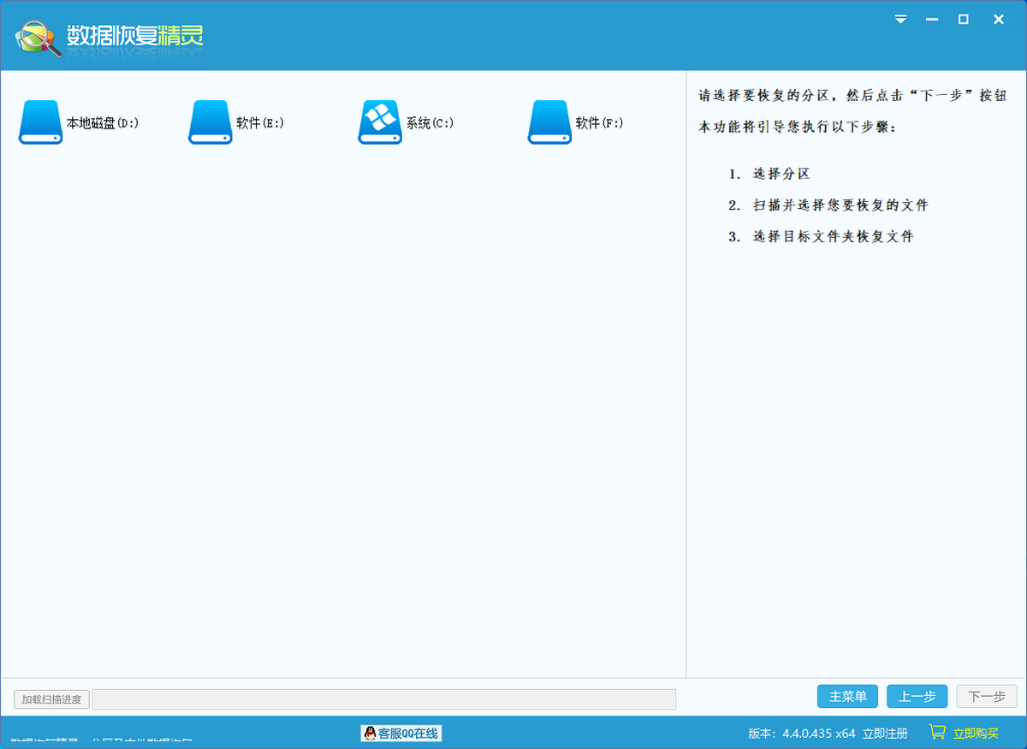Maximize the application window

click(963, 19)
